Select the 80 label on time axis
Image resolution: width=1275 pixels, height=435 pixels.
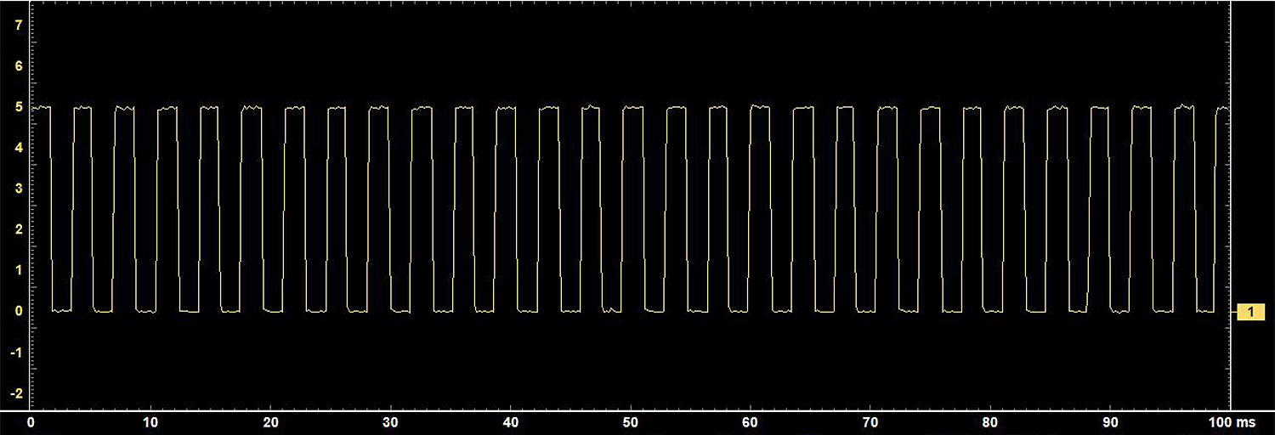[989, 422]
